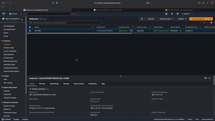Open the instance ID link in table
The height and width of the screenshot is (121, 215).
click(104, 31)
